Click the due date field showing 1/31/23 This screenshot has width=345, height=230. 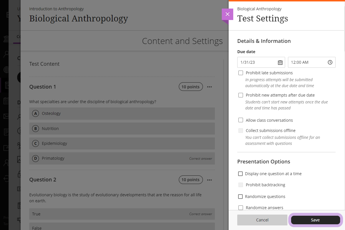click(261, 62)
